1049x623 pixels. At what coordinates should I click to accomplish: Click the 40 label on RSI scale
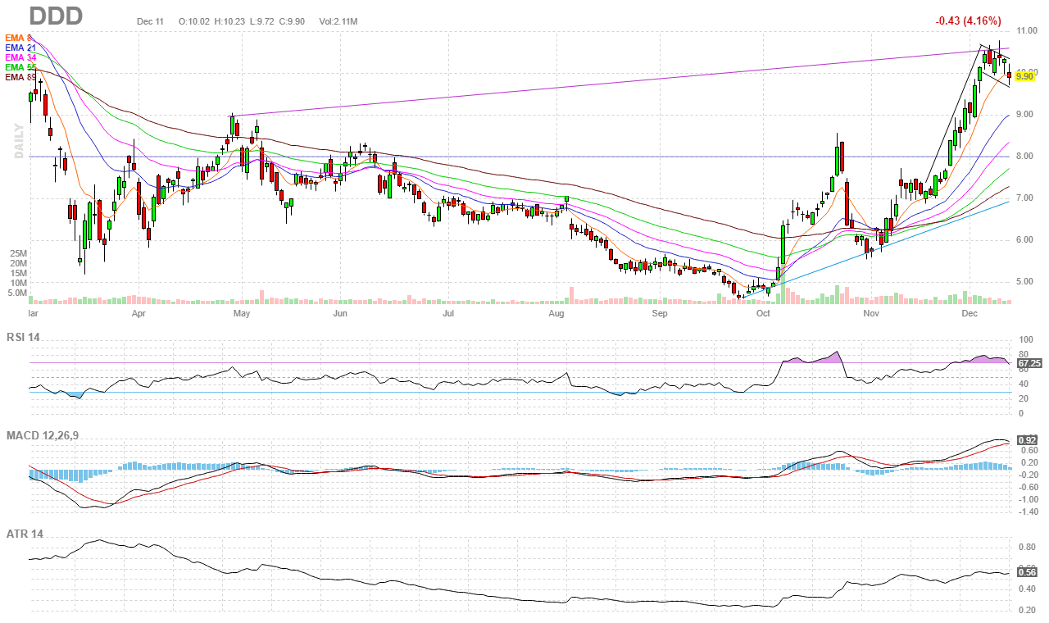(1022, 384)
